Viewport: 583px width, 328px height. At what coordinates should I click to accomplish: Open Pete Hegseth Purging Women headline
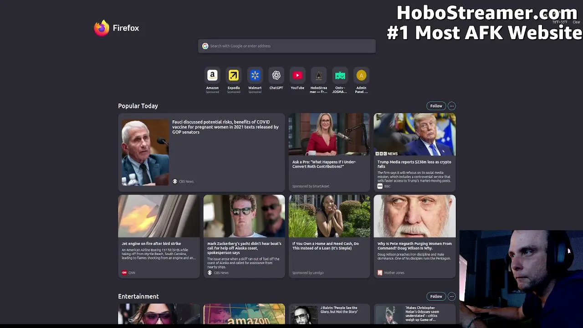(x=414, y=246)
